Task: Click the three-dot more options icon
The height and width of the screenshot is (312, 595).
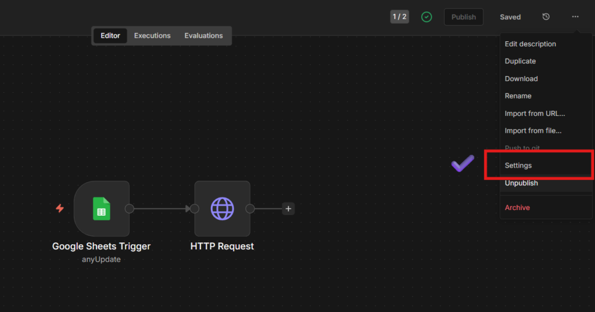Action: coord(575,17)
